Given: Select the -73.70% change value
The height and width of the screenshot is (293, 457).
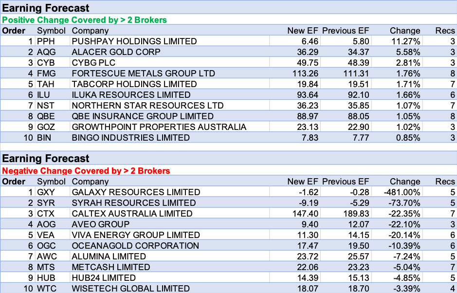Looking at the screenshot, I should click(x=404, y=203).
